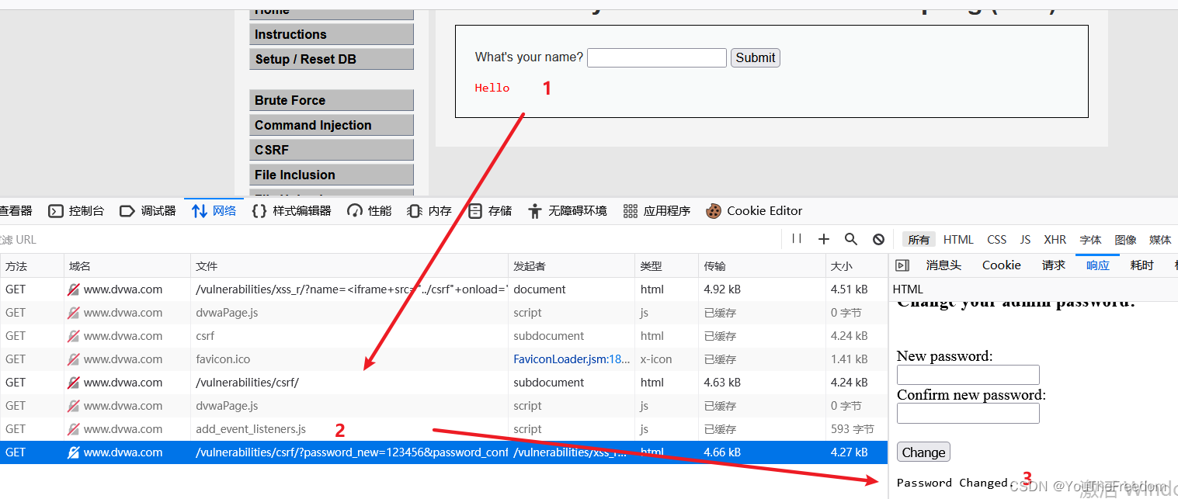The height and width of the screenshot is (499, 1178).
Task: Click insecure lock icon on add_event_listeners.js row
Action: click(74, 429)
